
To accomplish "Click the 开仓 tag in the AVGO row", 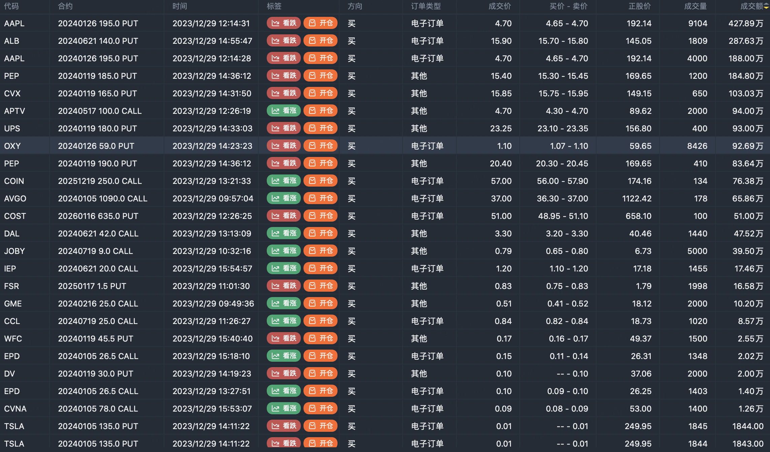I will point(320,198).
